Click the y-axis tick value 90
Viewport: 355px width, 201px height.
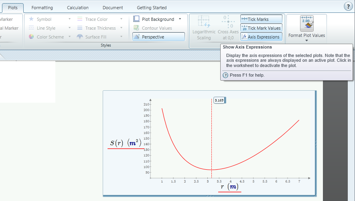[x=147, y=173]
